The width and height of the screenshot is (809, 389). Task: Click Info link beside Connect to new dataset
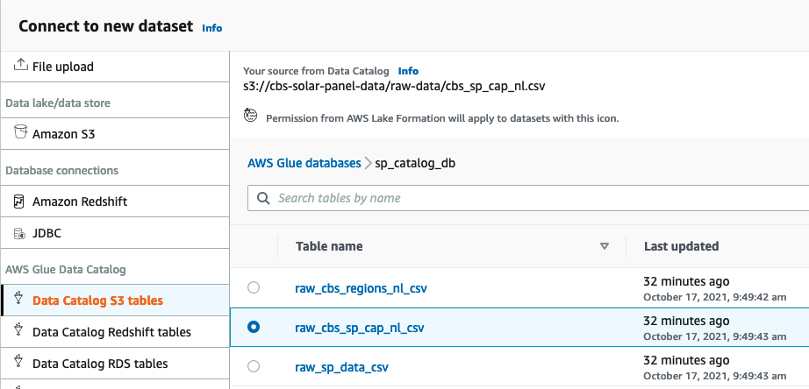[212, 28]
